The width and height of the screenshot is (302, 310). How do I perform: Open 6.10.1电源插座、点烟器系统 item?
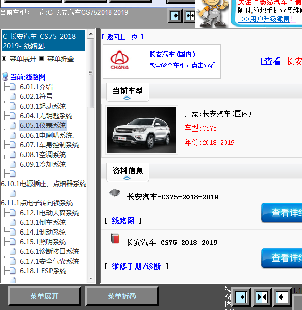coord(43,184)
